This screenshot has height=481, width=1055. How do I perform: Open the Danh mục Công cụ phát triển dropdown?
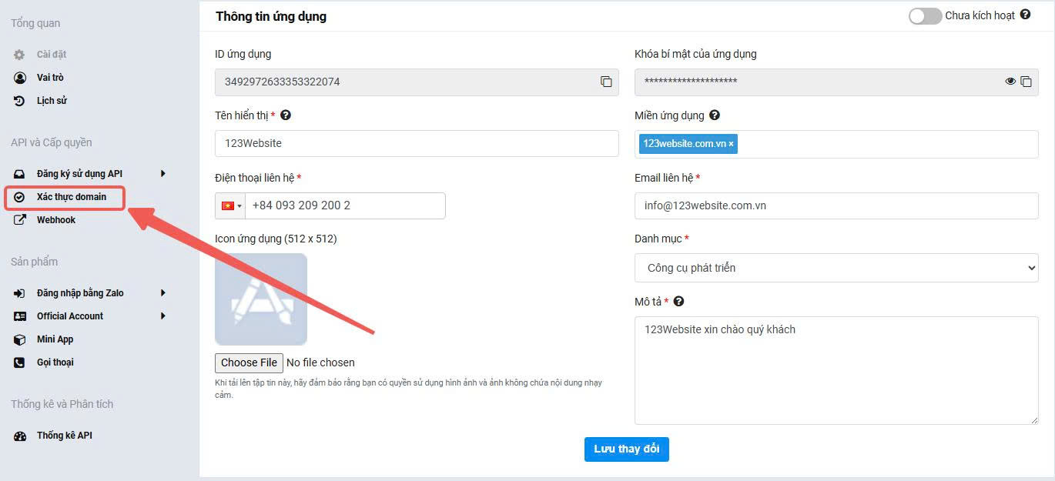click(x=836, y=268)
